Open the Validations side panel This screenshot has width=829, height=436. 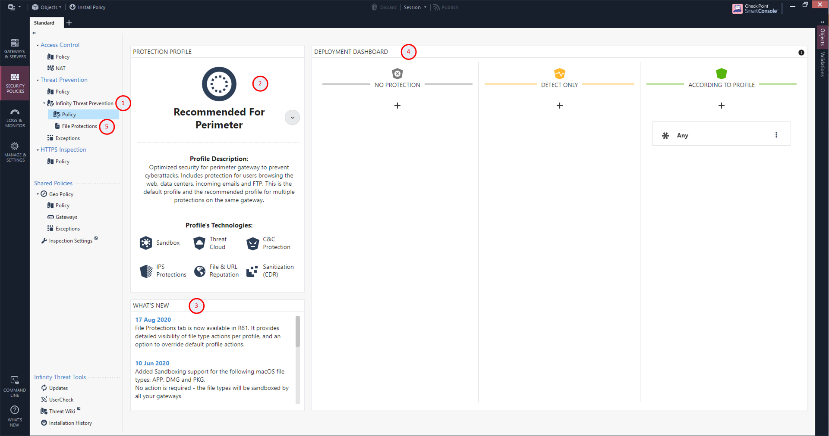[823, 64]
